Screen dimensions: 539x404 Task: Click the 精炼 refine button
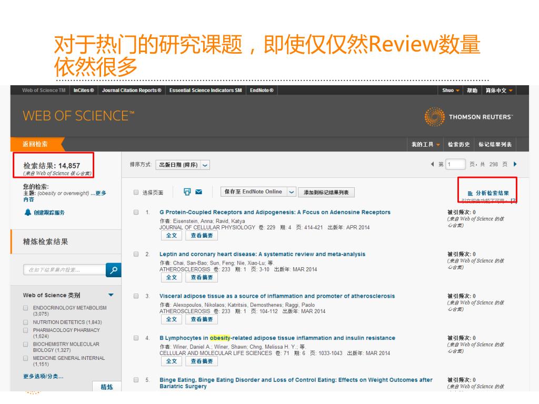[107, 387]
